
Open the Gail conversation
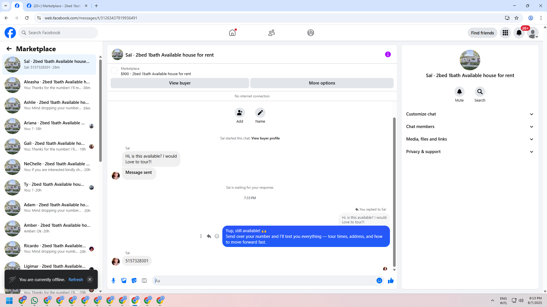click(x=49, y=147)
